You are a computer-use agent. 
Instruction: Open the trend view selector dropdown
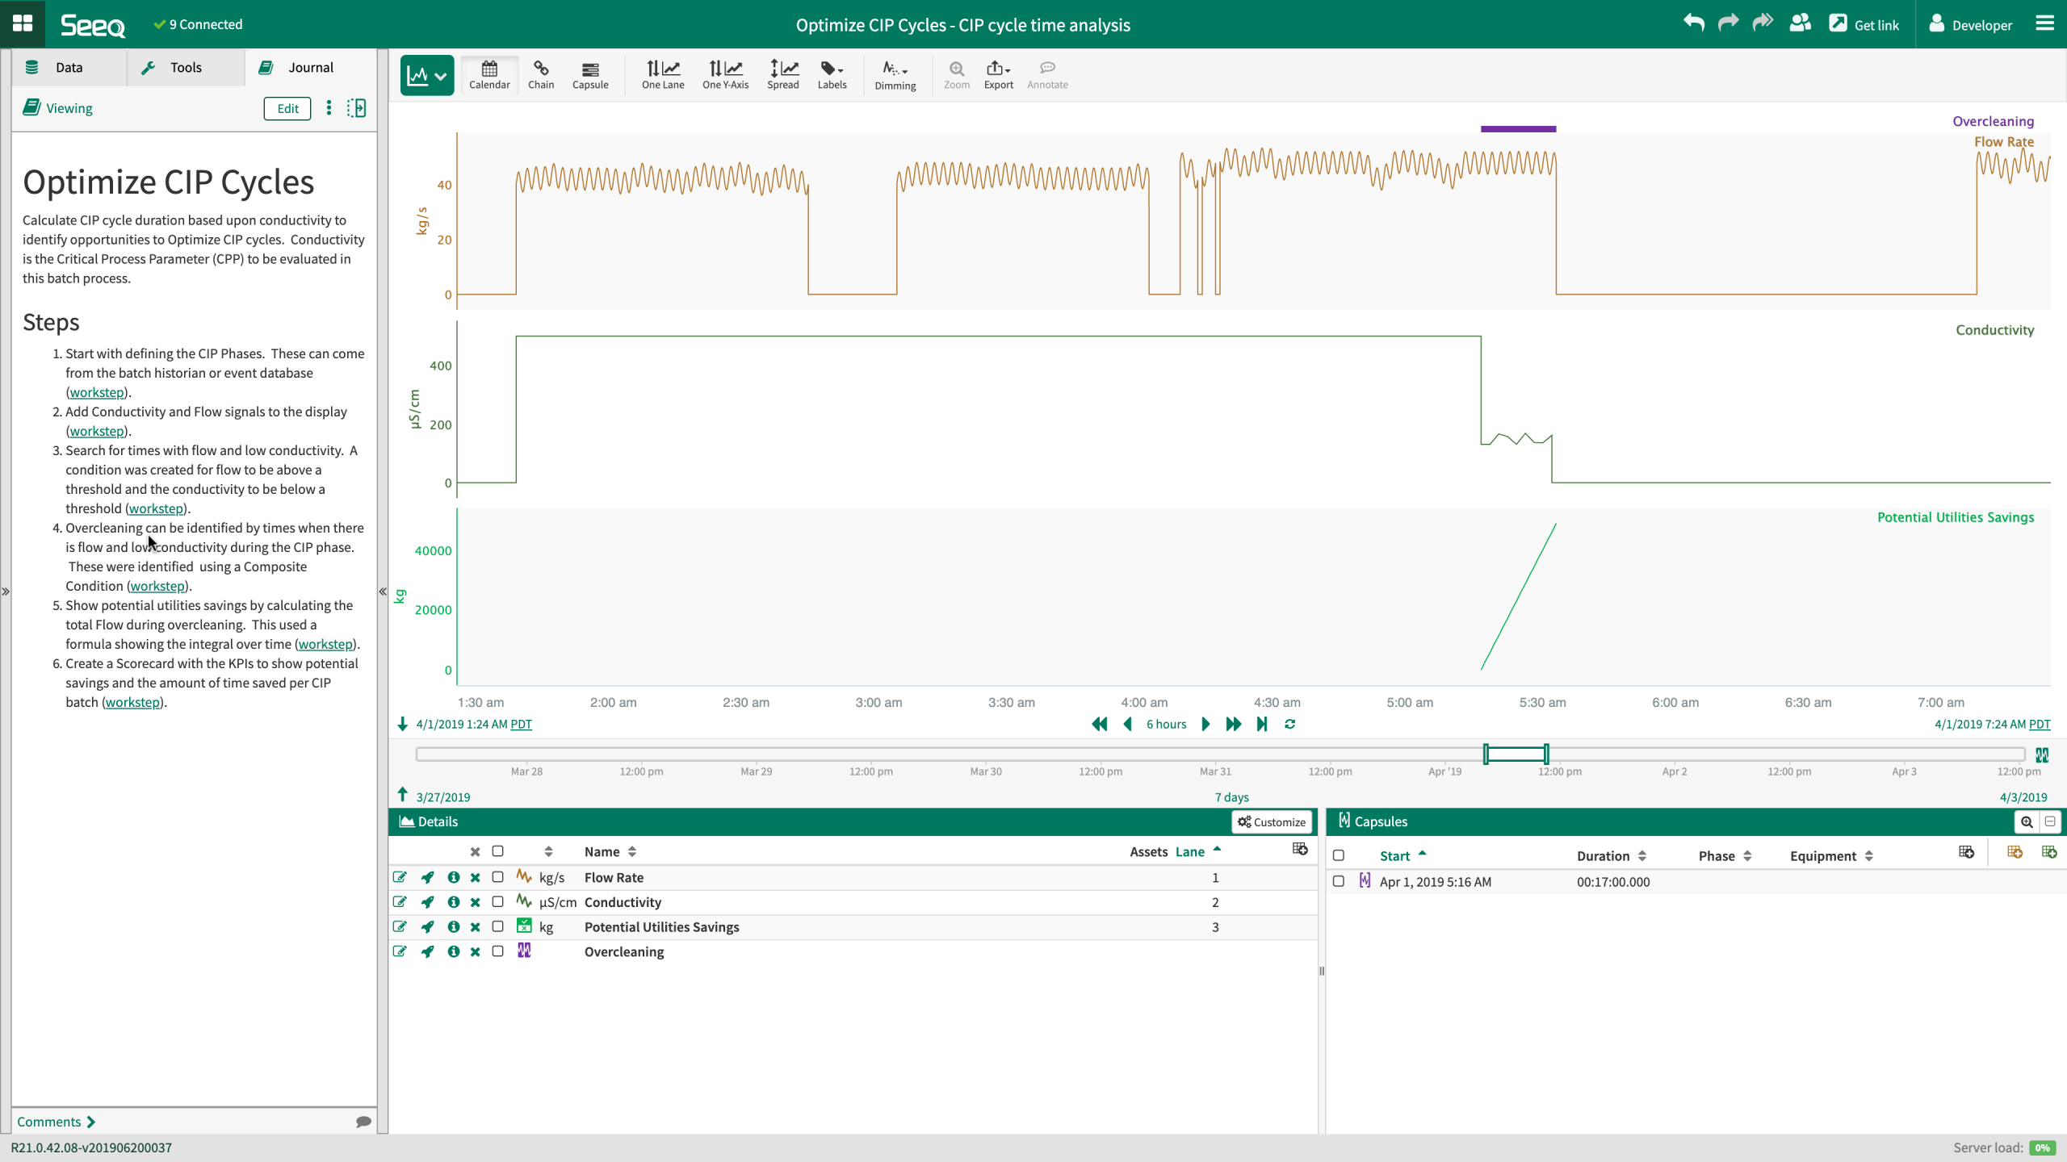(427, 76)
